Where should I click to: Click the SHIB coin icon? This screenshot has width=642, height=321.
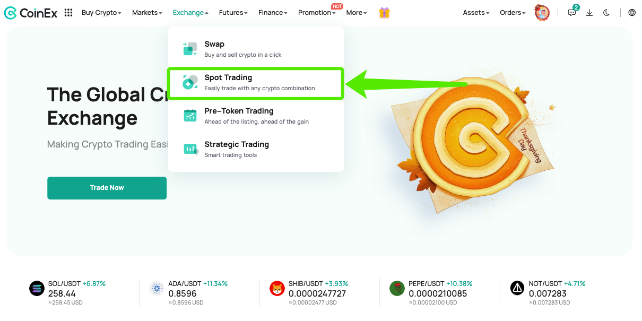(x=277, y=288)
